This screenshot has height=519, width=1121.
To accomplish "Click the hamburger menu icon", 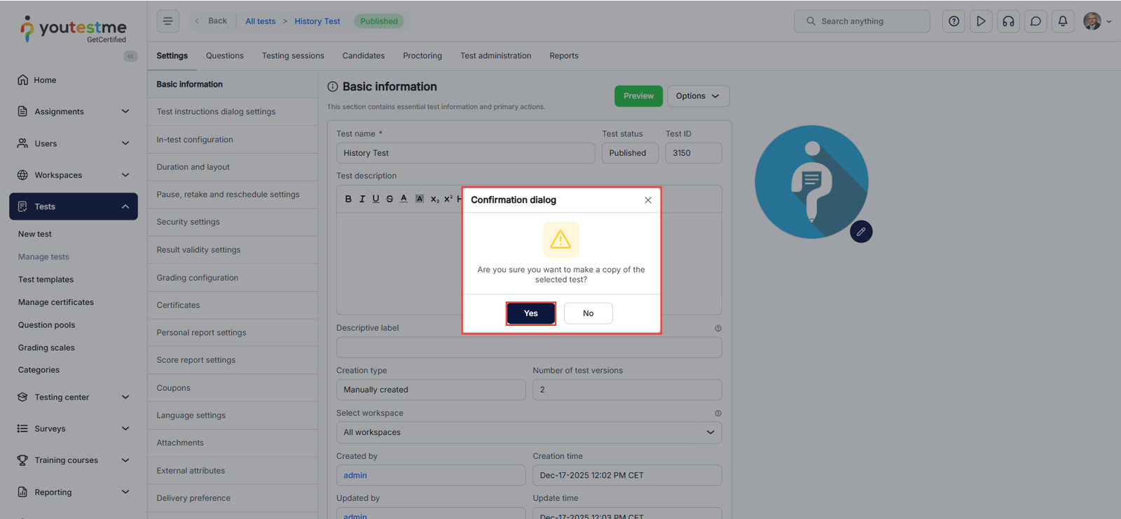I will tap(168, 21).
